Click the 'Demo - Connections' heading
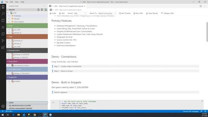 [64, 57]
